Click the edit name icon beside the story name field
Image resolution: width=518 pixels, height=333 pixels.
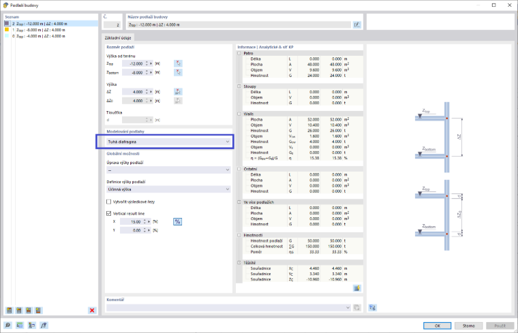tap(356, 25)
